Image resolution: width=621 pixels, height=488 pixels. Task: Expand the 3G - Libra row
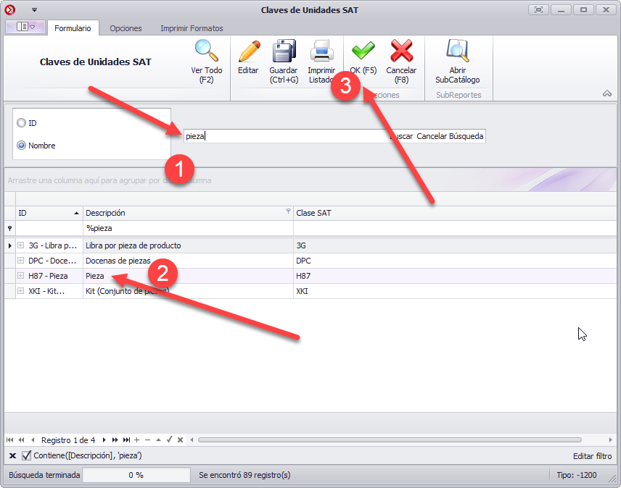(20, 245)
